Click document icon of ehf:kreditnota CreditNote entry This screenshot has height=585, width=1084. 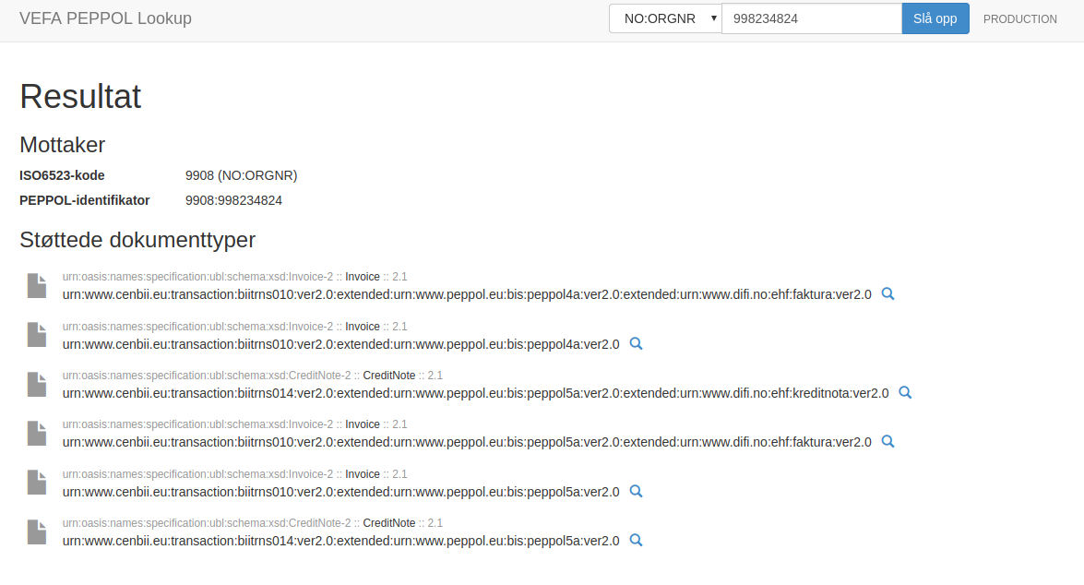[37, 385]
